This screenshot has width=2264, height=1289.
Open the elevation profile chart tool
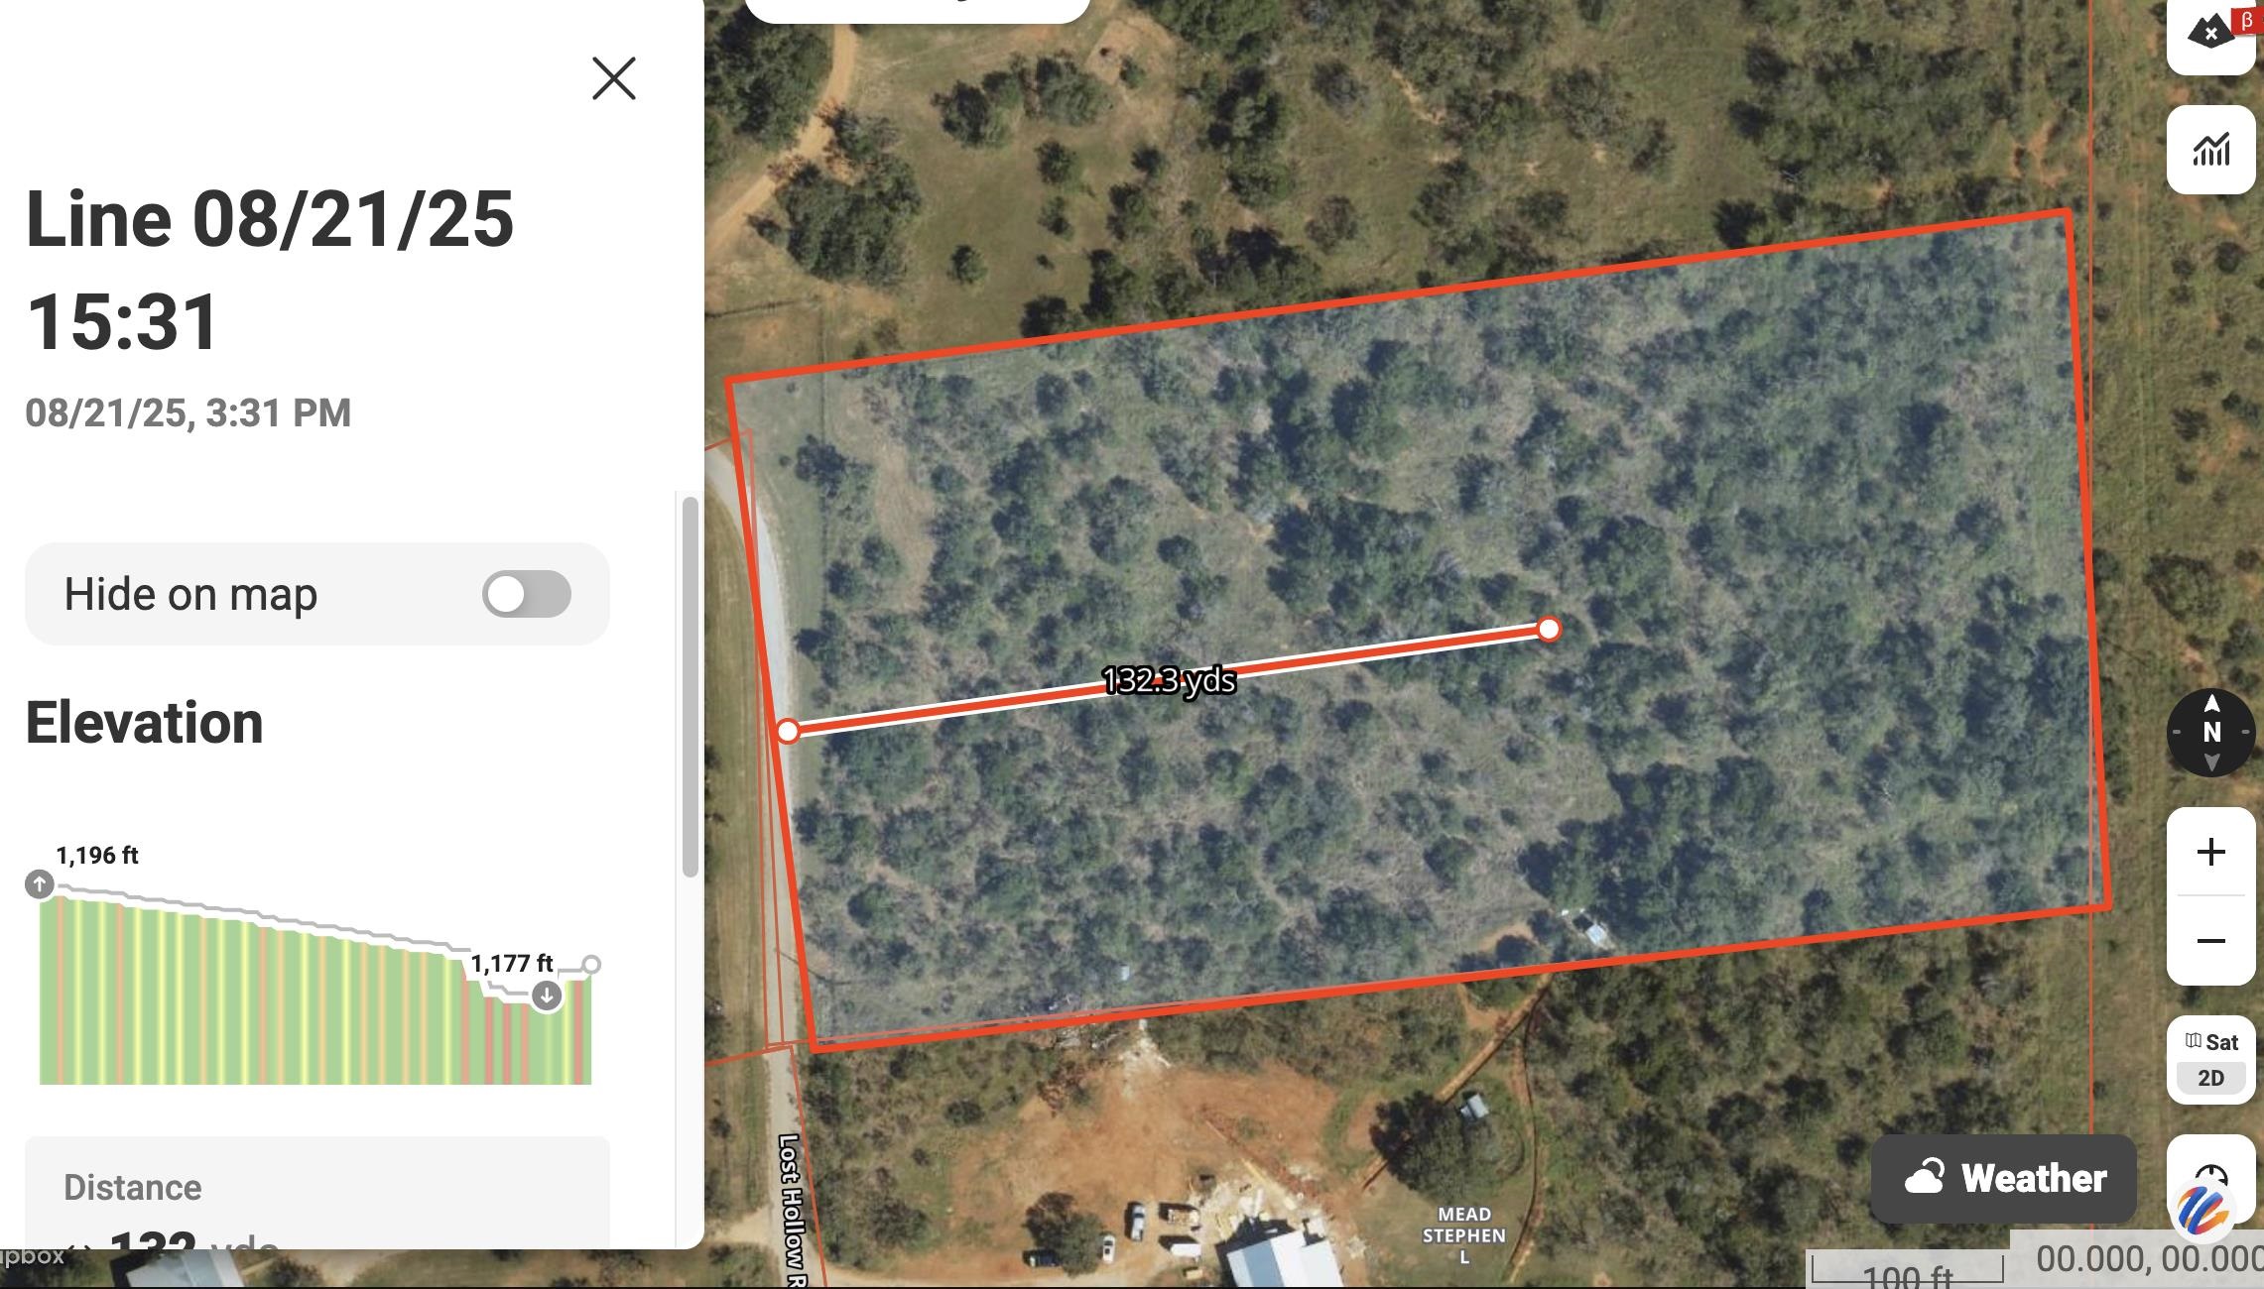point(2210,150)
